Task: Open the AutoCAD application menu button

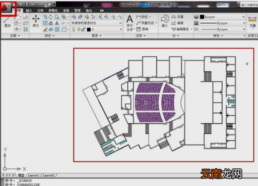Action: (6, 7)
